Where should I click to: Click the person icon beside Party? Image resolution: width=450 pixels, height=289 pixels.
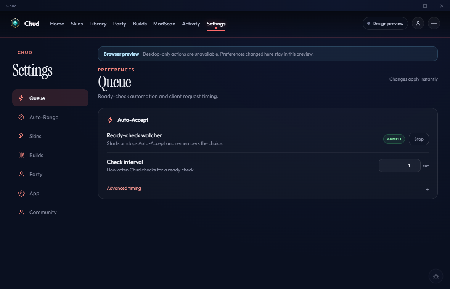coord(21,174)
